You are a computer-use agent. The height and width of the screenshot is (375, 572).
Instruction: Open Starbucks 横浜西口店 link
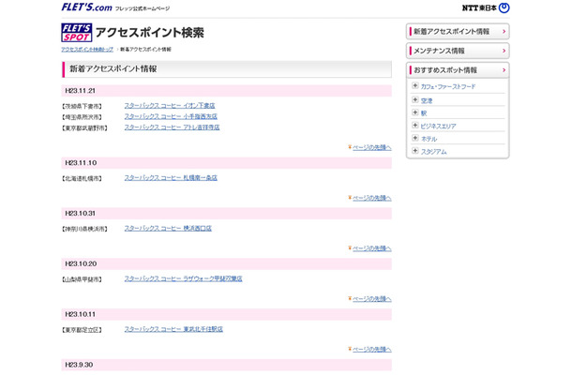point(168,228)
